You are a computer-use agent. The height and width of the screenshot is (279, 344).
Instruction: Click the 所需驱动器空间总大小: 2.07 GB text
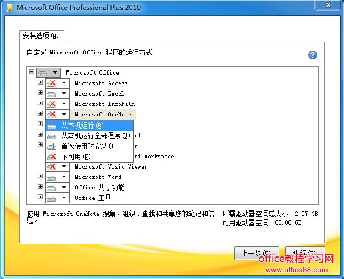(270, 214)
